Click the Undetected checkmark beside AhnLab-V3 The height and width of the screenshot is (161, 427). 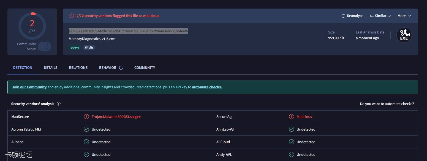(x=292, y=129)
